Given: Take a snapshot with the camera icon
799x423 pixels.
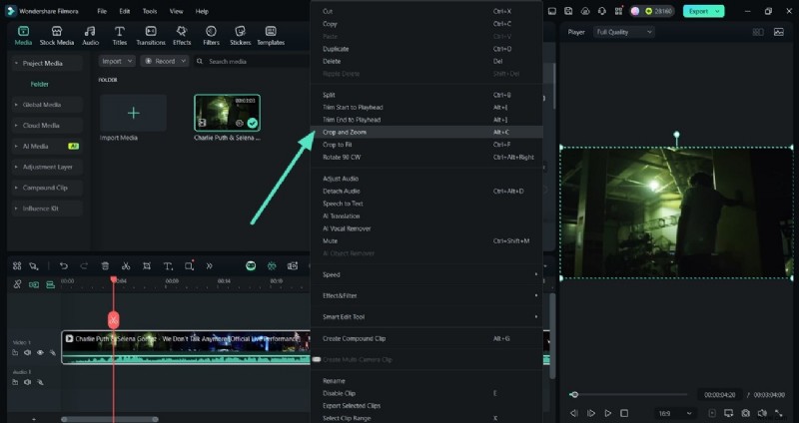Looking at the screenshot, I should click(745, 412).
